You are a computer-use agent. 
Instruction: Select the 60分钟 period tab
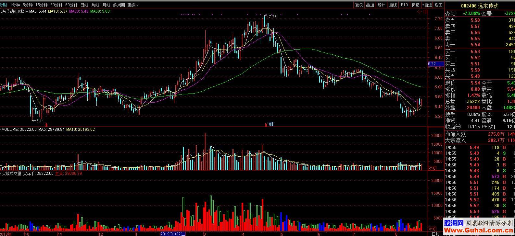click(x=71, y=5)
